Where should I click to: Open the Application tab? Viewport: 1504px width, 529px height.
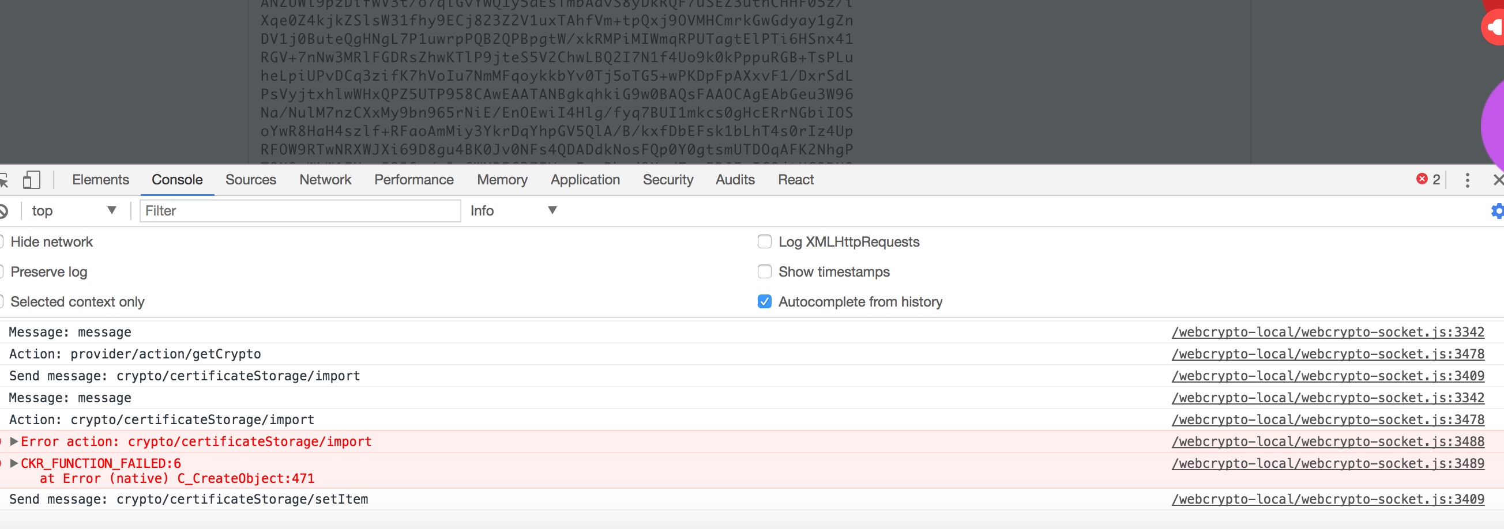coord(585,180)
